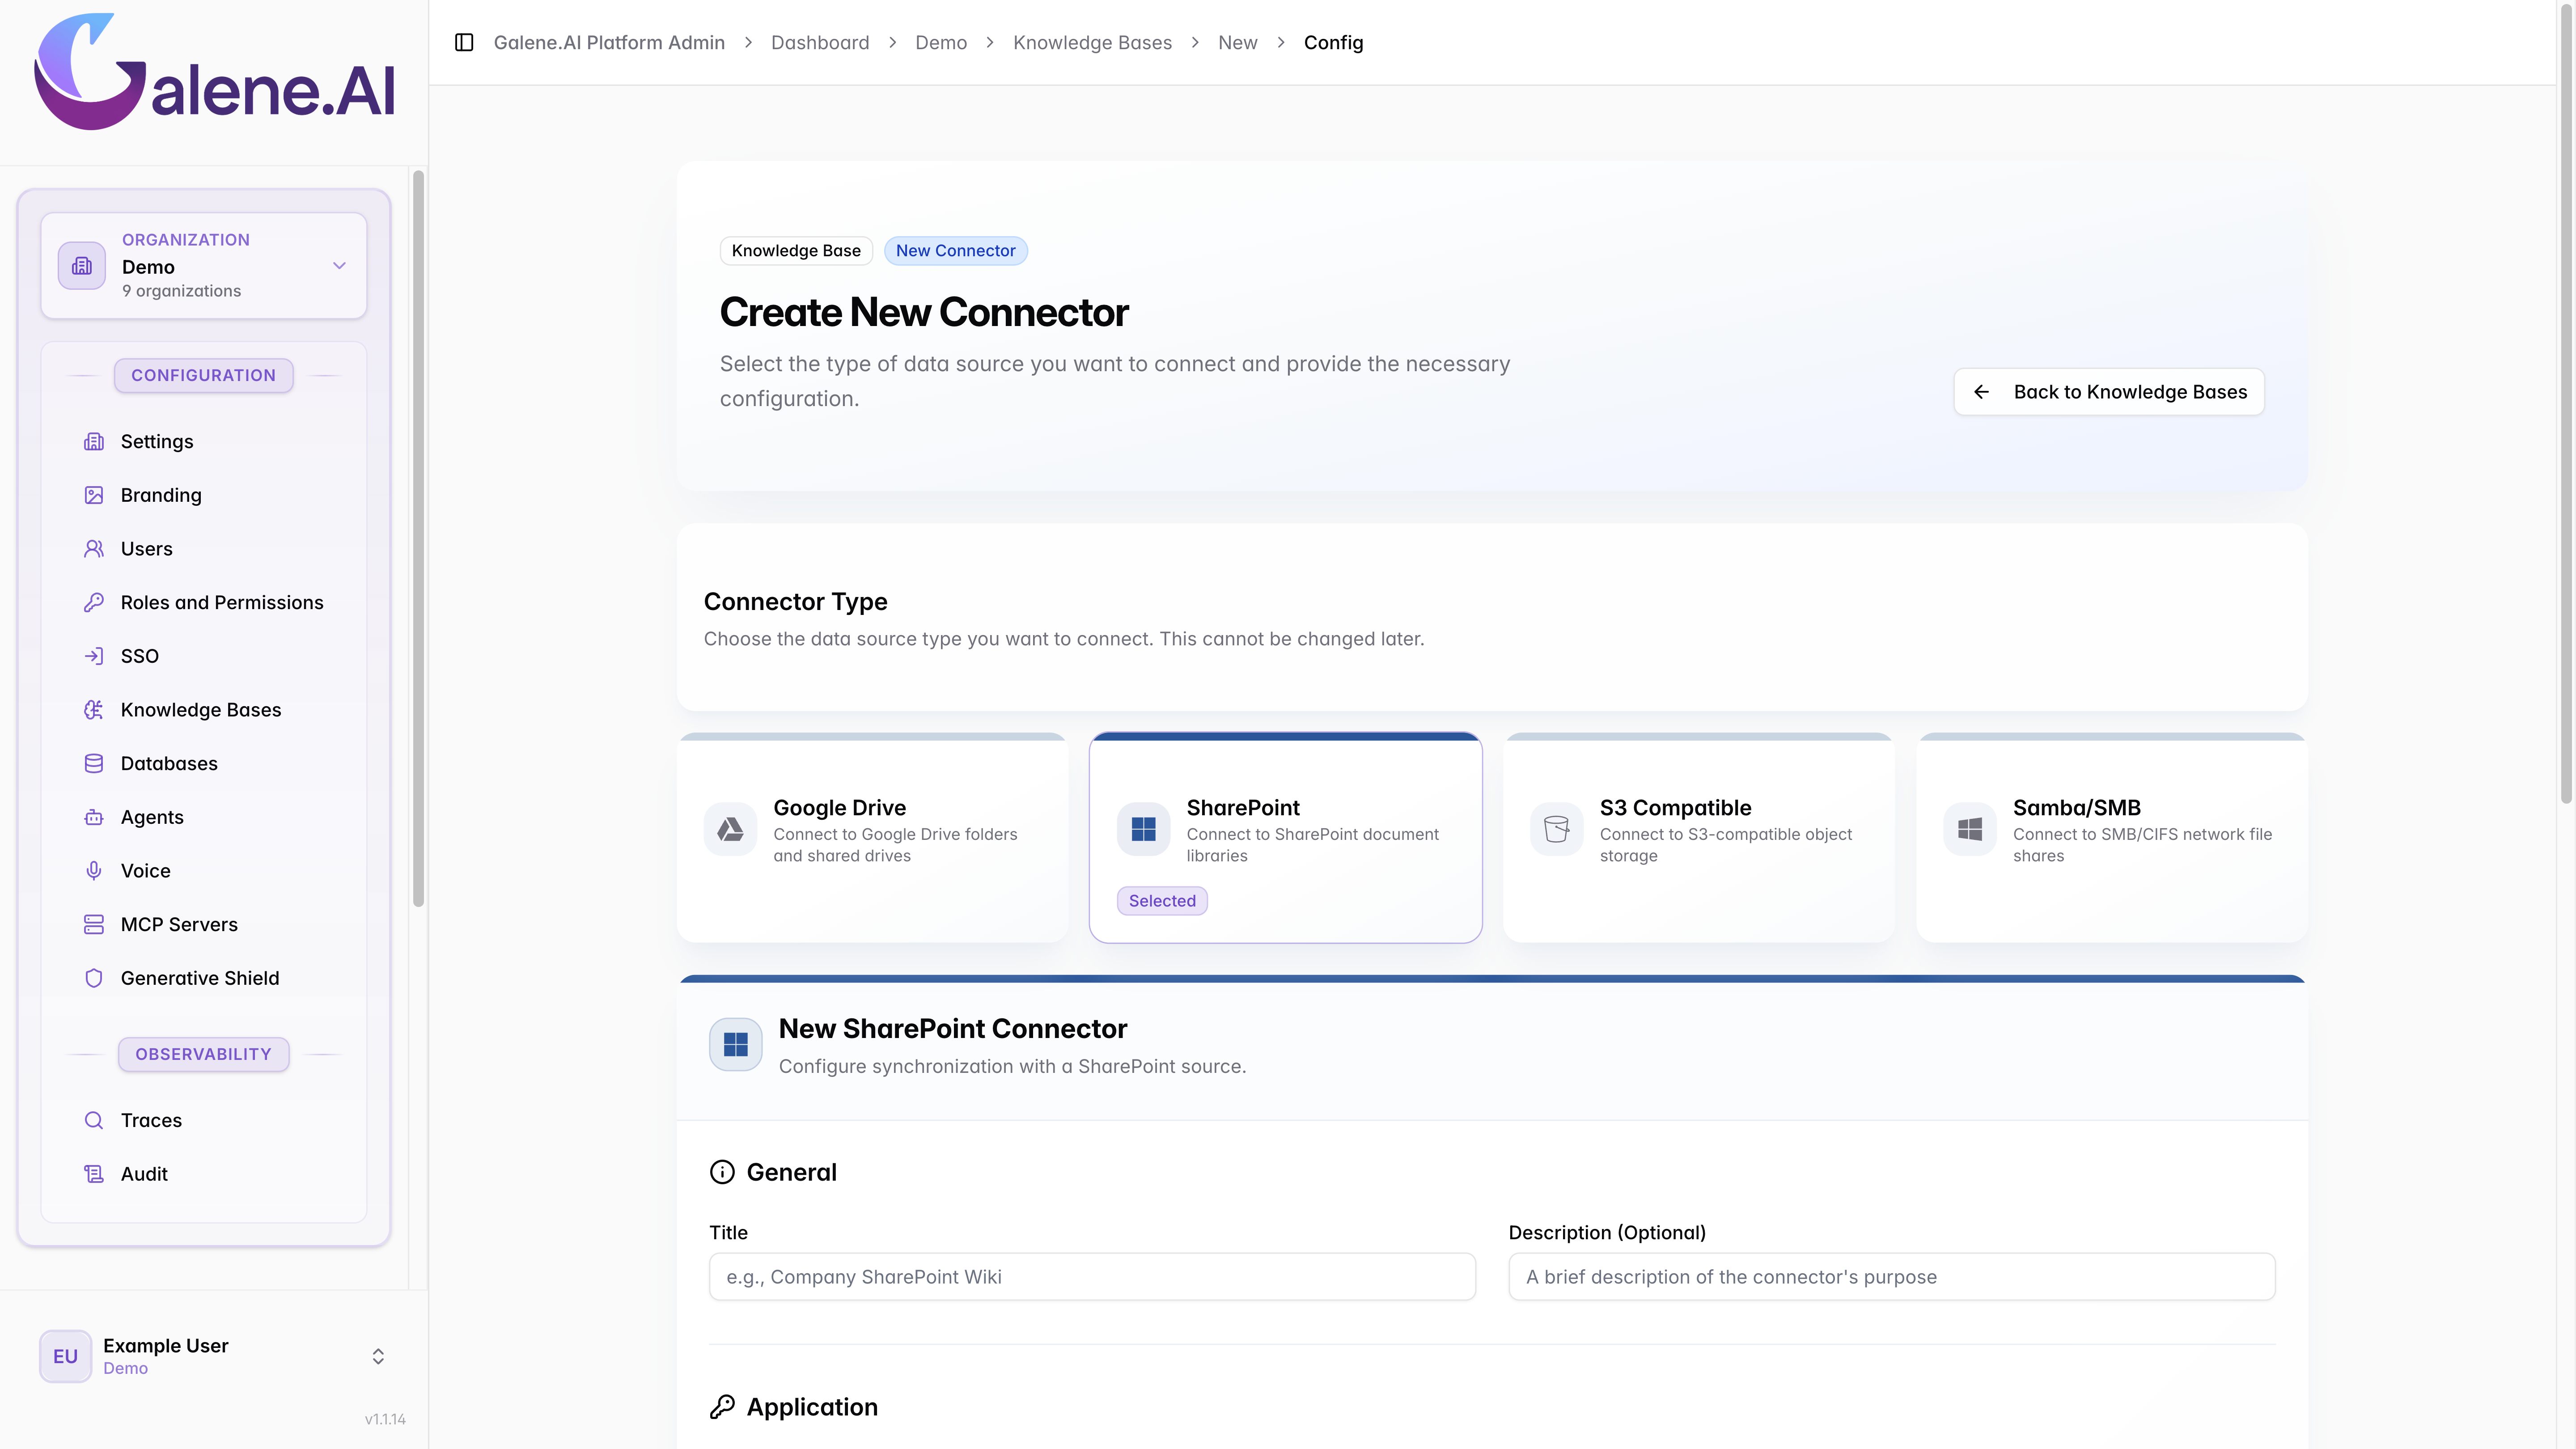Screen dimensions: 2576x1449
Task: Click the organization building icon
Action: (82, 266)
